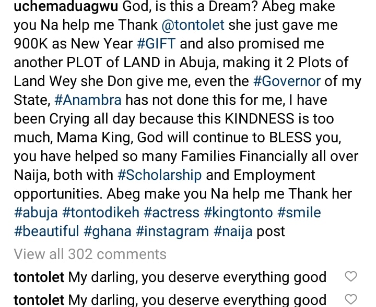Tap the #tontodikeh hashtag

[x=103, y=212]
